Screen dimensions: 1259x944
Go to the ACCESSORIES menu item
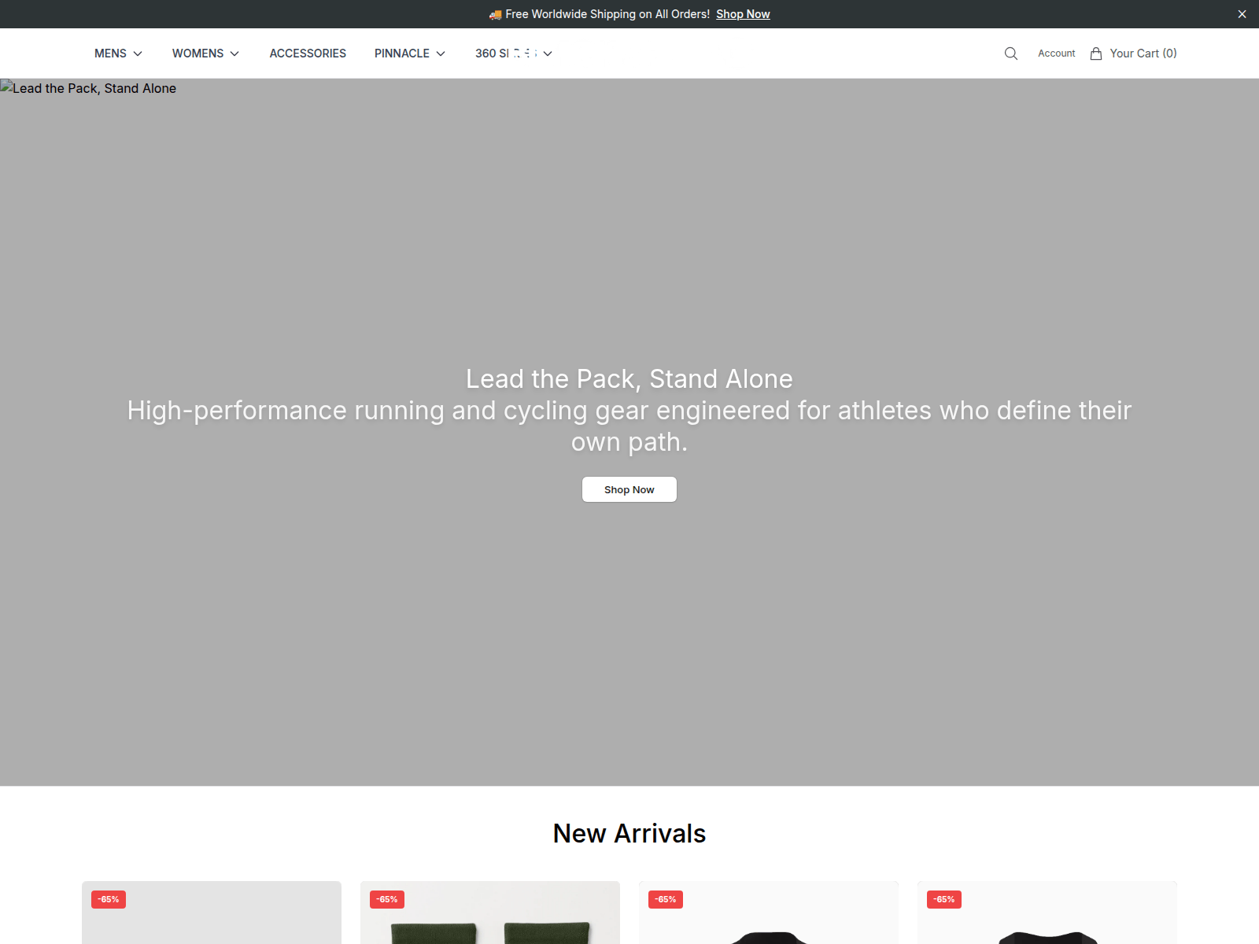pyautogui.click(x=308, y=53)
